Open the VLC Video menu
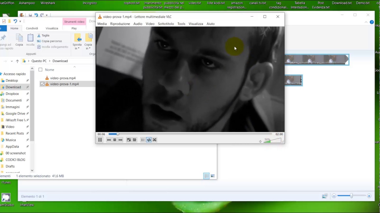The image size is (380, 213). coord(150,24)
